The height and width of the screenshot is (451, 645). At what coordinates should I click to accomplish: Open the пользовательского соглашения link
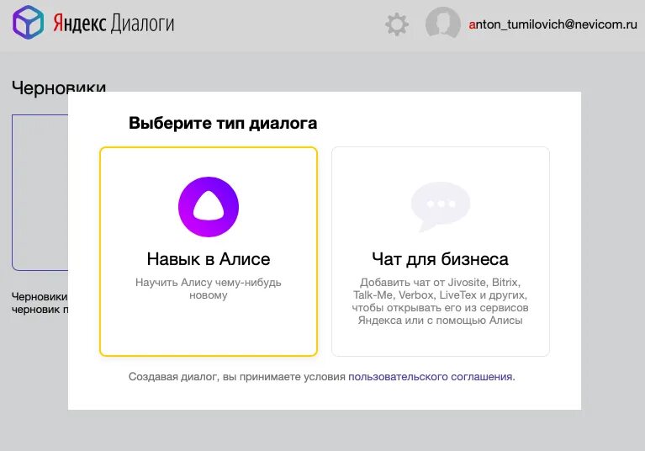(x=431, y=376)
